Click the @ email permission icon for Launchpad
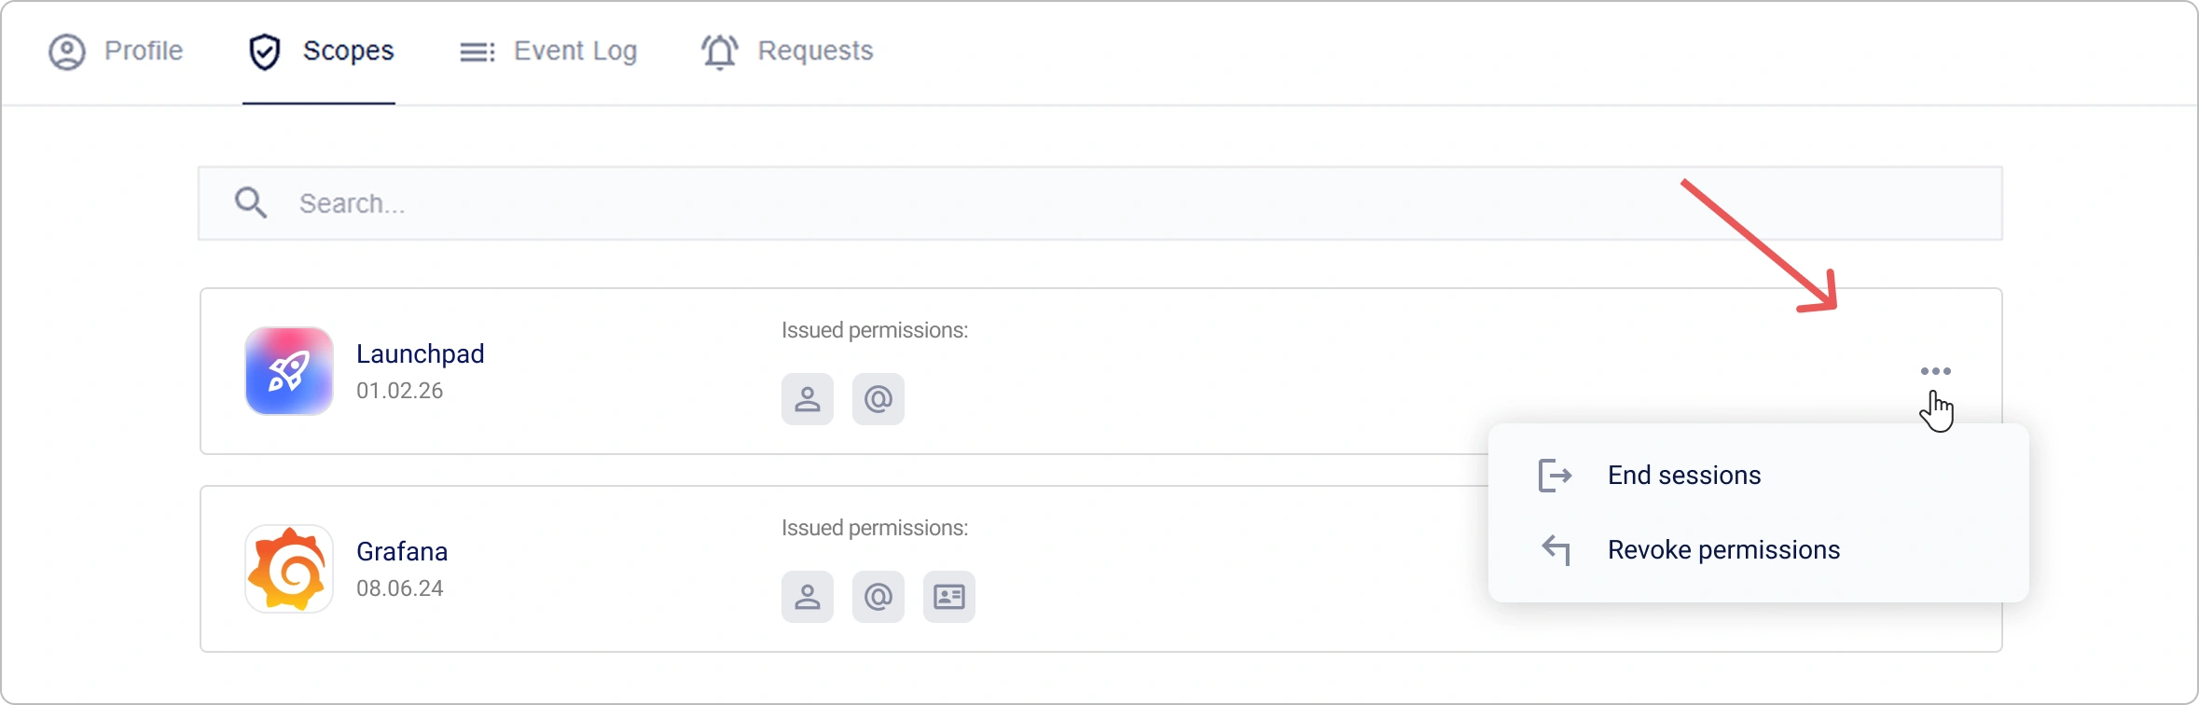 877,399
